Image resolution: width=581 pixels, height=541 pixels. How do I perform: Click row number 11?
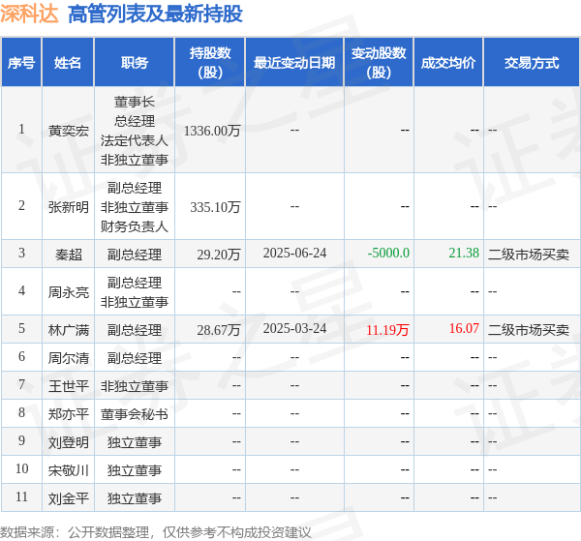pyautogui.click(x=21, y=496)
